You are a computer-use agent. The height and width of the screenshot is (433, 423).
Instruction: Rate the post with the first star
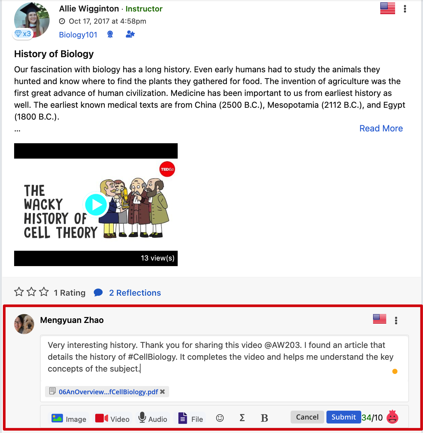pos(19,292)
